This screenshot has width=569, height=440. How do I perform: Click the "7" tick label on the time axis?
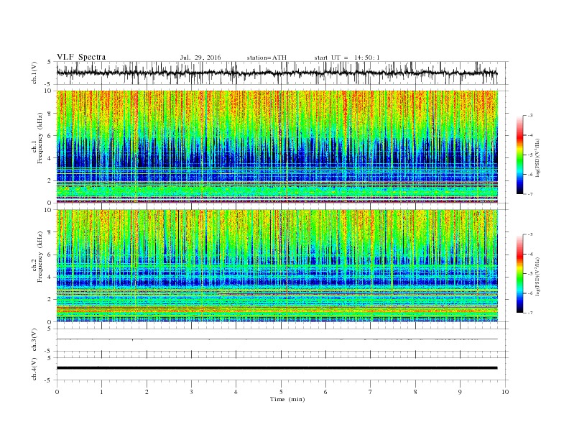pos(371,392)
